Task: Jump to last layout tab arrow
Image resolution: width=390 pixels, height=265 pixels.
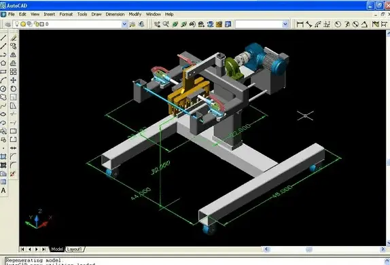Action: tap(43, 249)
